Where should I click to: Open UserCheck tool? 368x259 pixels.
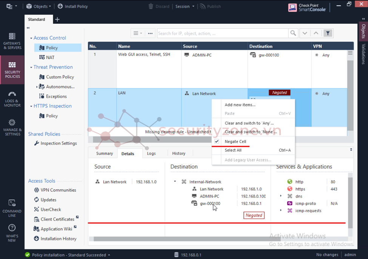[x=48, y=209]
